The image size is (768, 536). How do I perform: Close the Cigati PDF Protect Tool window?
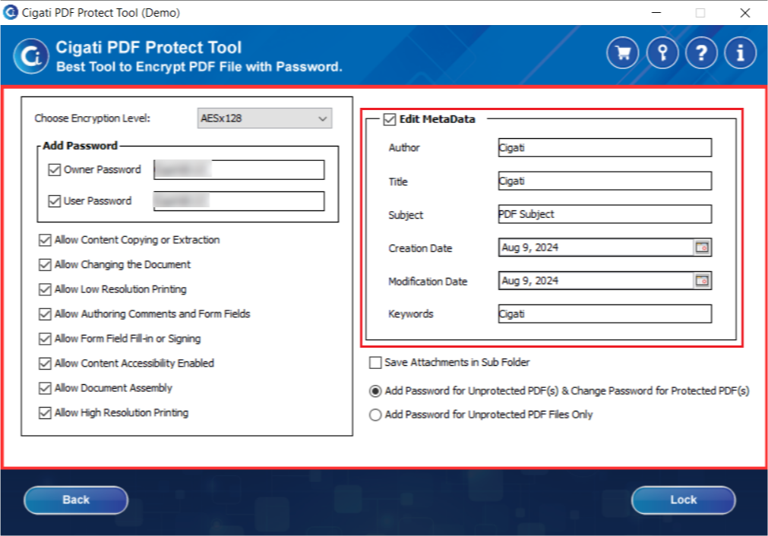[x=745, y=13]
